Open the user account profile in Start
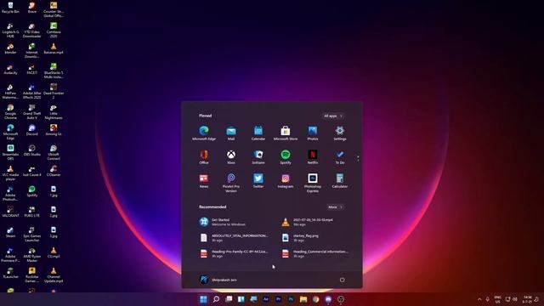544x306 pixels. (218, 280)
